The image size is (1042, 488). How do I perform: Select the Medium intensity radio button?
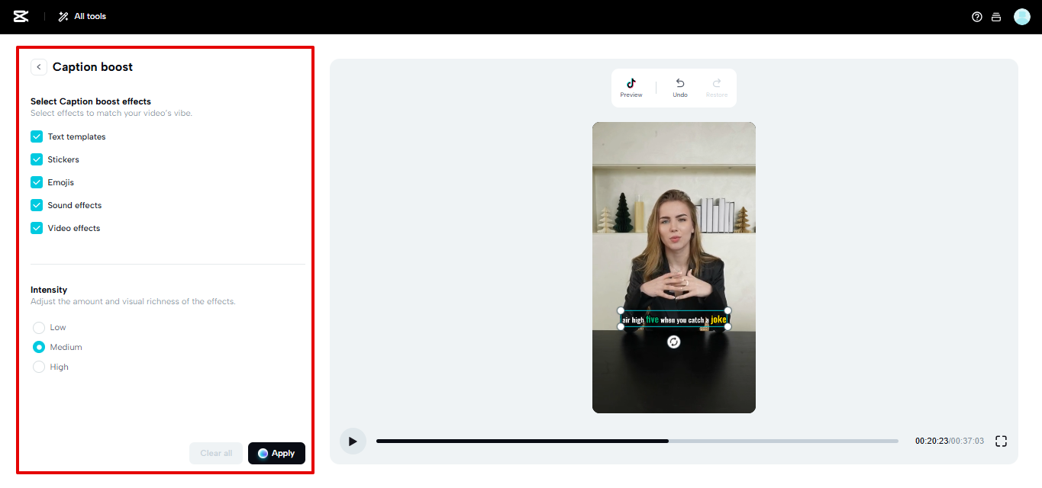click(x=38, y=347)
